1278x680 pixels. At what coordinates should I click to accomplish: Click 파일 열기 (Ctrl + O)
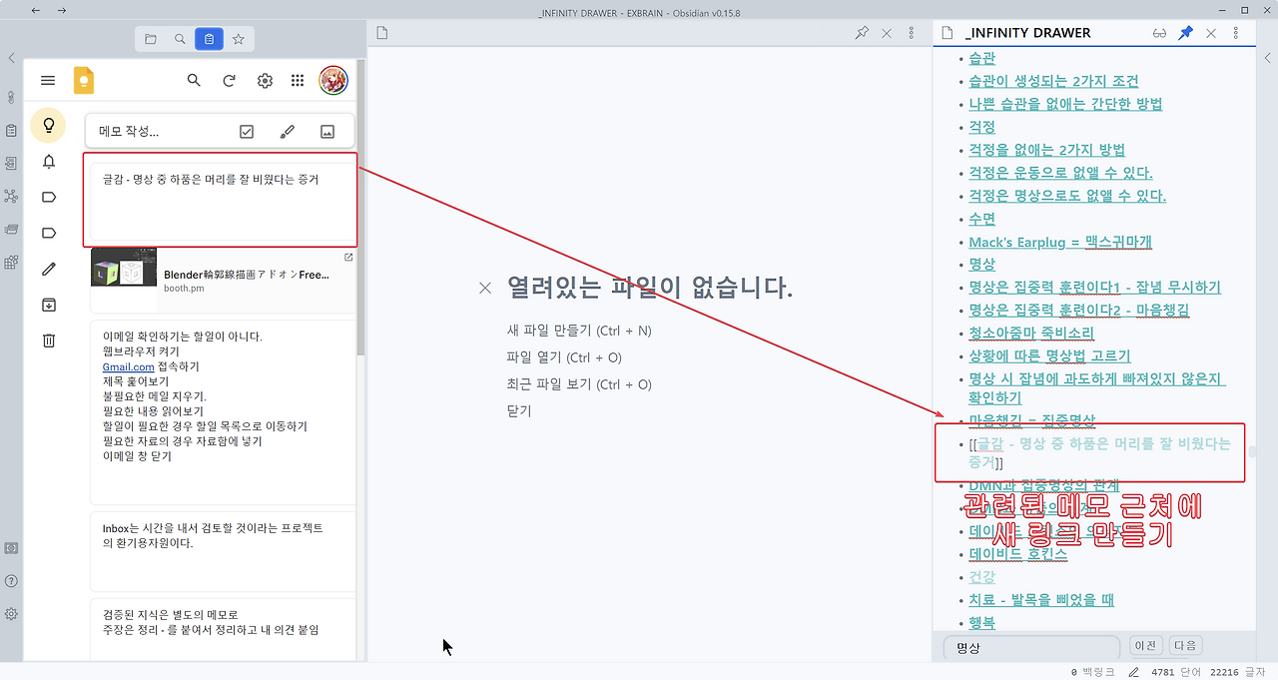[564, 357]
